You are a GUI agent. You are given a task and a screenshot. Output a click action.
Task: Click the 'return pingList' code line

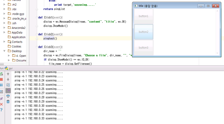coord(54,9)
